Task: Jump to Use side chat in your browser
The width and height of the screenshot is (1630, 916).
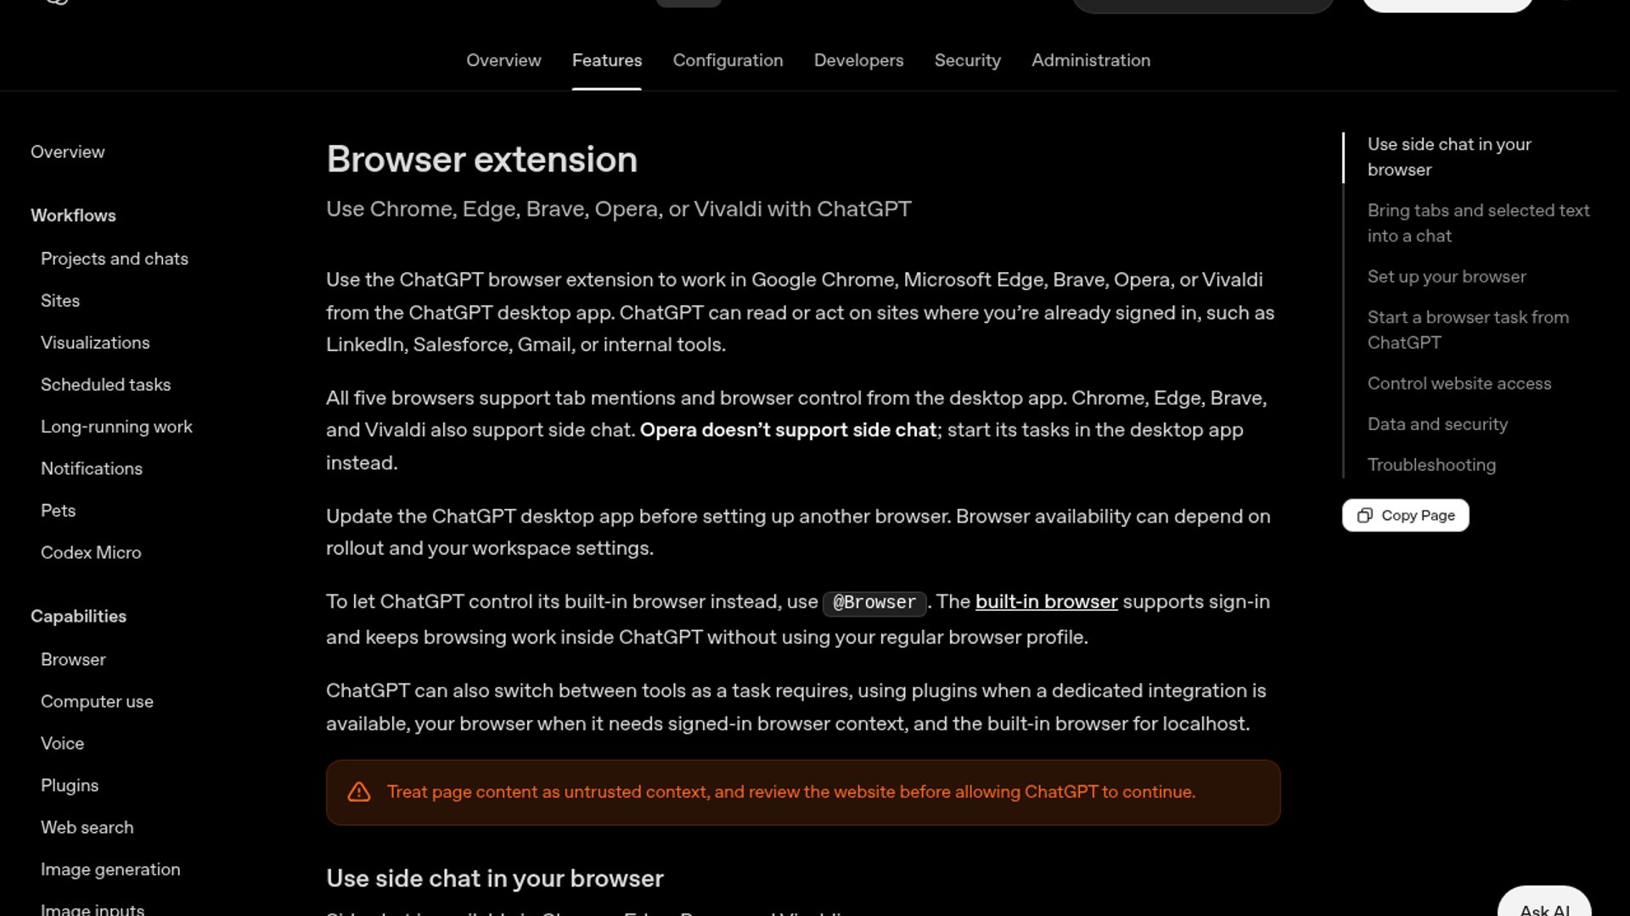Action: coord(1449,157)
